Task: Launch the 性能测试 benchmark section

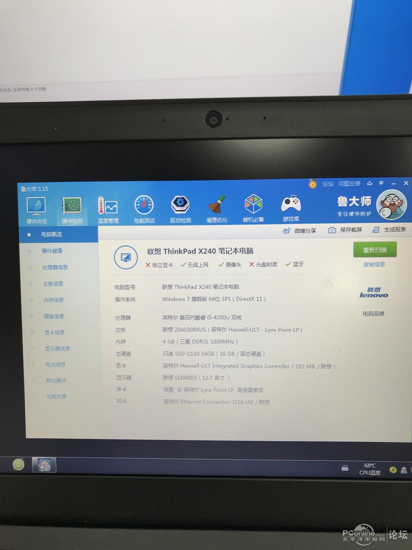Action: pos(144,209)
